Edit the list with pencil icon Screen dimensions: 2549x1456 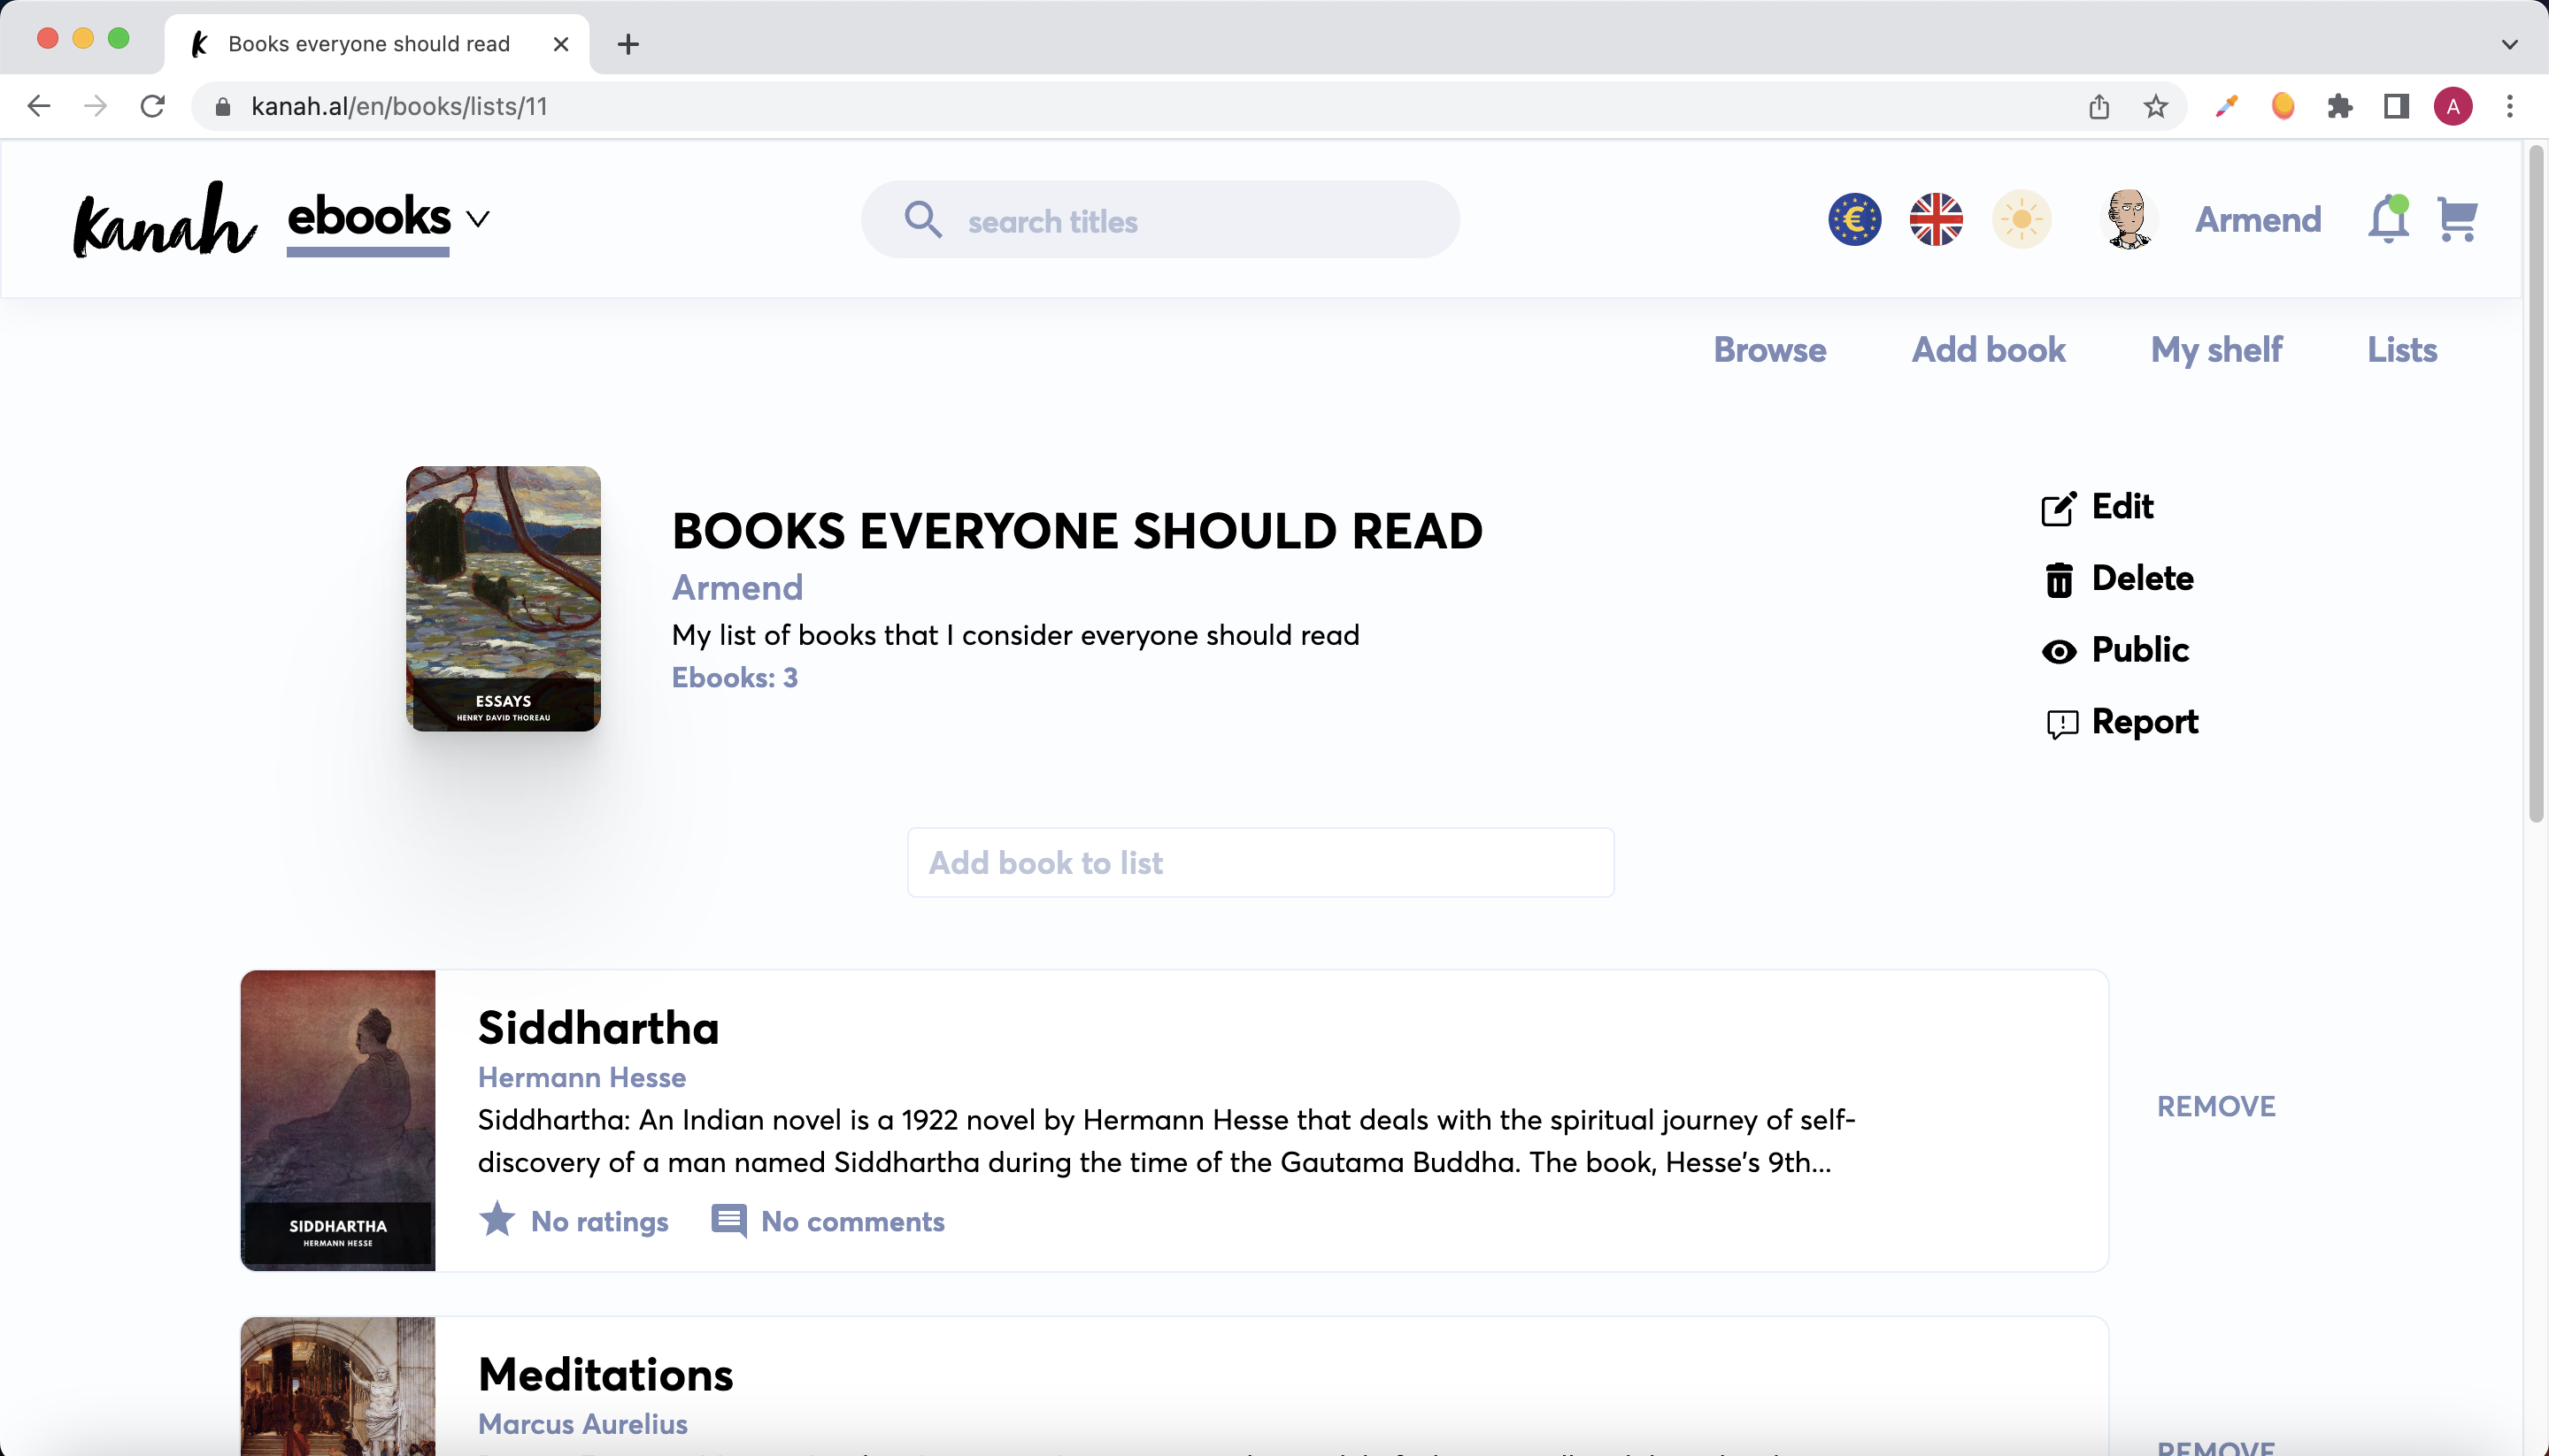click(2058, 508)
